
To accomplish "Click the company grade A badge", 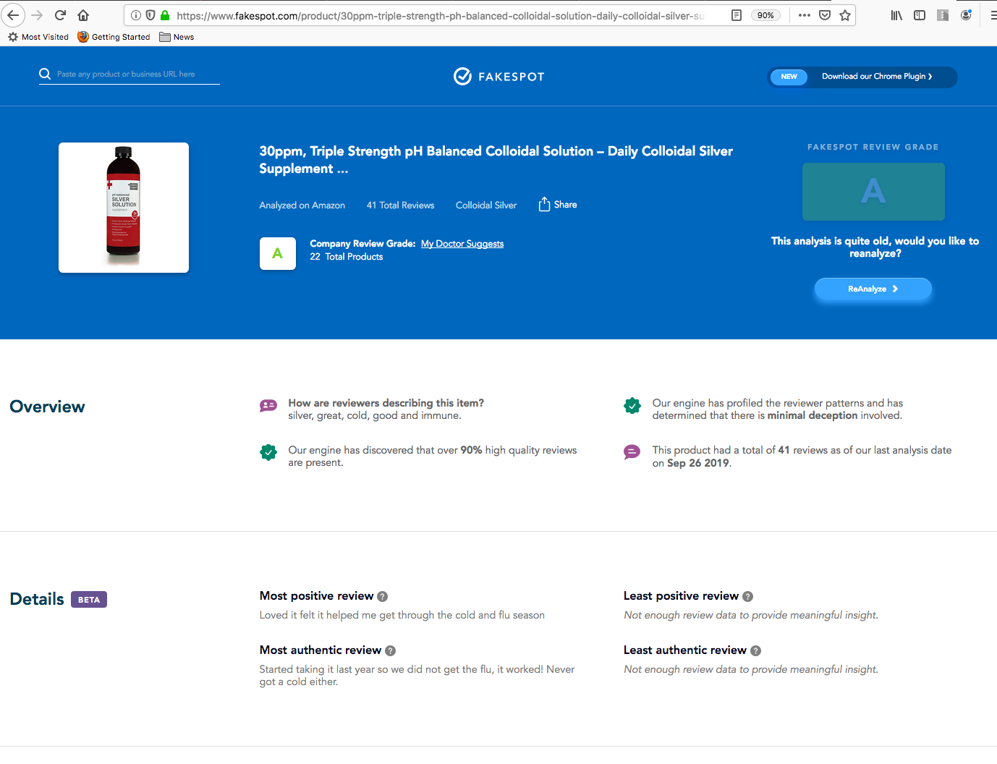I will [278, 253].
